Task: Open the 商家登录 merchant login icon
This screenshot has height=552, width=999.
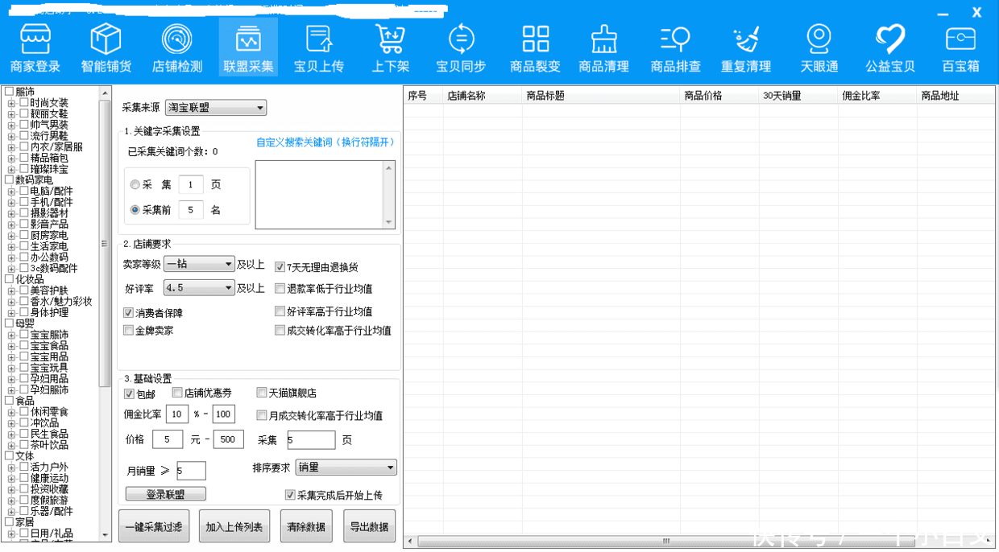Action: (x=35, y=39)
